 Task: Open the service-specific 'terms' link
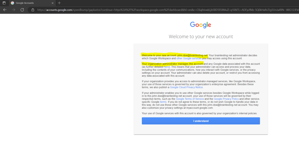163,102
